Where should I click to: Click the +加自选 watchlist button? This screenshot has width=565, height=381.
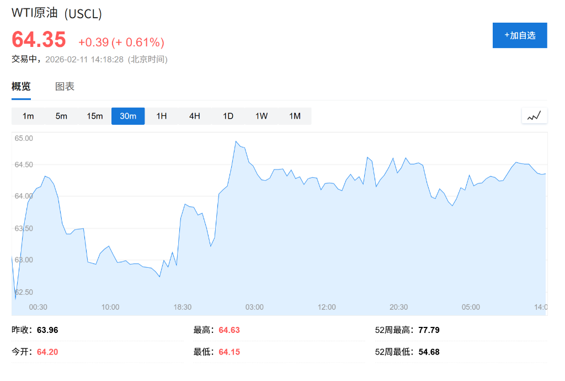click(519, 35)
